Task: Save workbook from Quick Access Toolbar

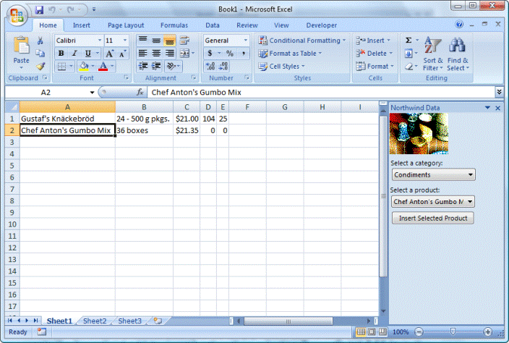Action: pyautogui.click(x=39, y=9)
